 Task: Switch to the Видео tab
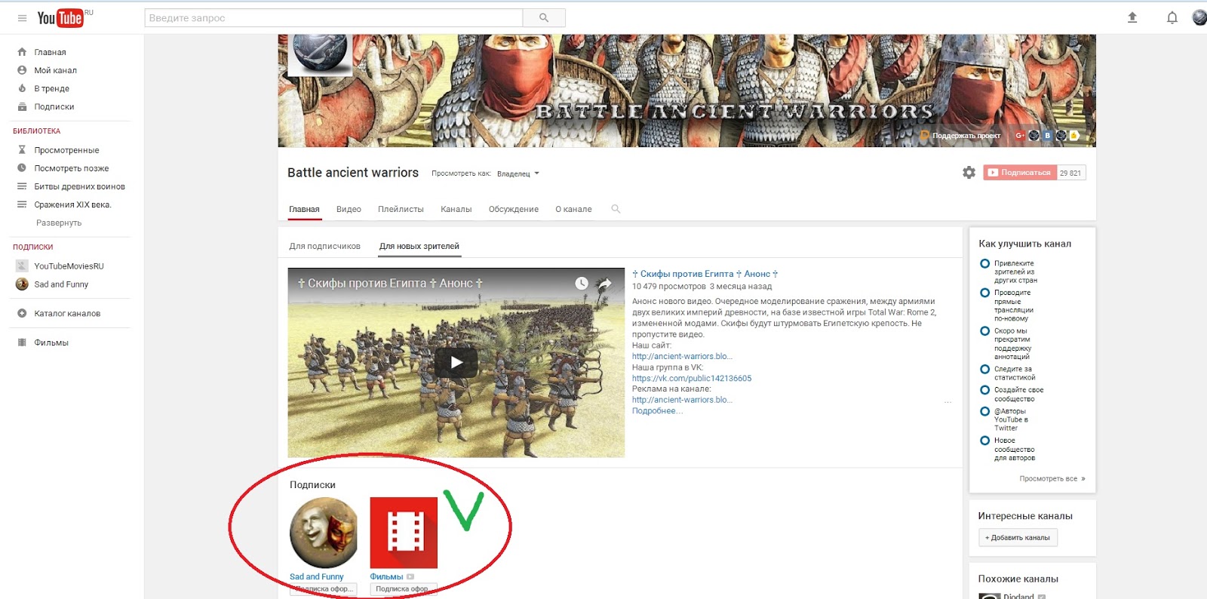(x=349, y=209)
